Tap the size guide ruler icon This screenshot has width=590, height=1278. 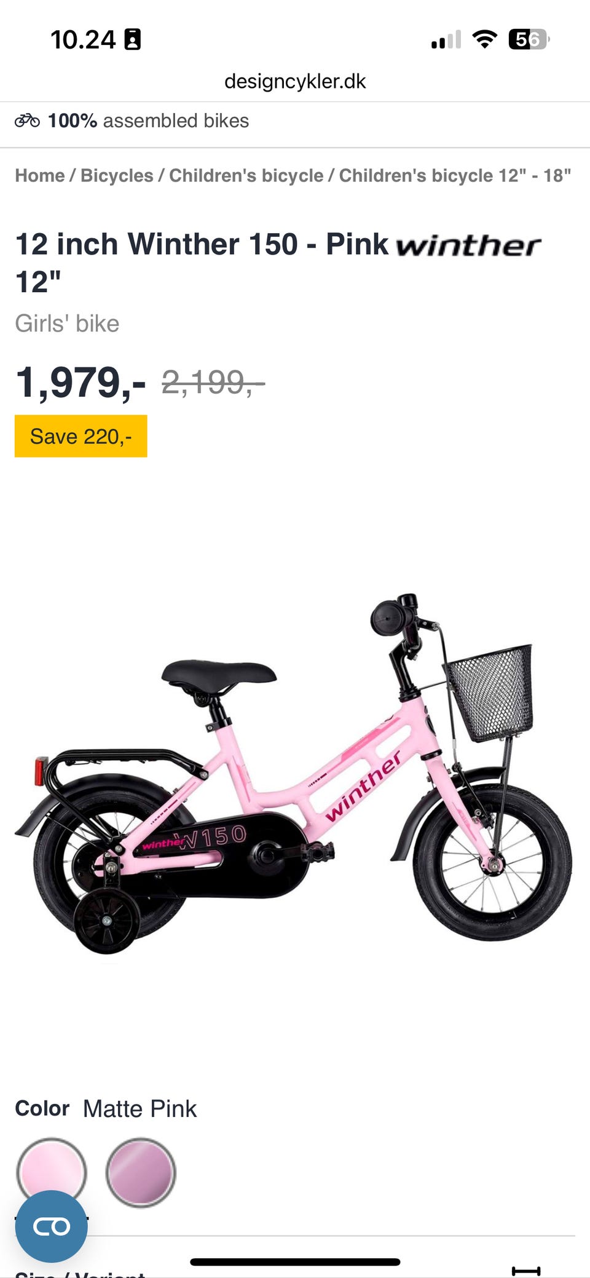click(x=526, y=1271)
